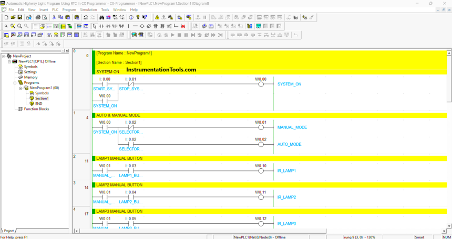Viewport: 452px width, 239px height.
Task: Open the Simulation menu
Action: coord(88,10)
